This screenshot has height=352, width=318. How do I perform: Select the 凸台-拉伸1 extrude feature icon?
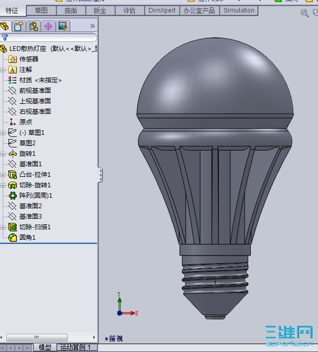click(13, 175)
